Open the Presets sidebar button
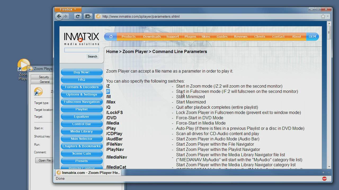This screenshot has width=339, height=190. (x=82, y=161)
